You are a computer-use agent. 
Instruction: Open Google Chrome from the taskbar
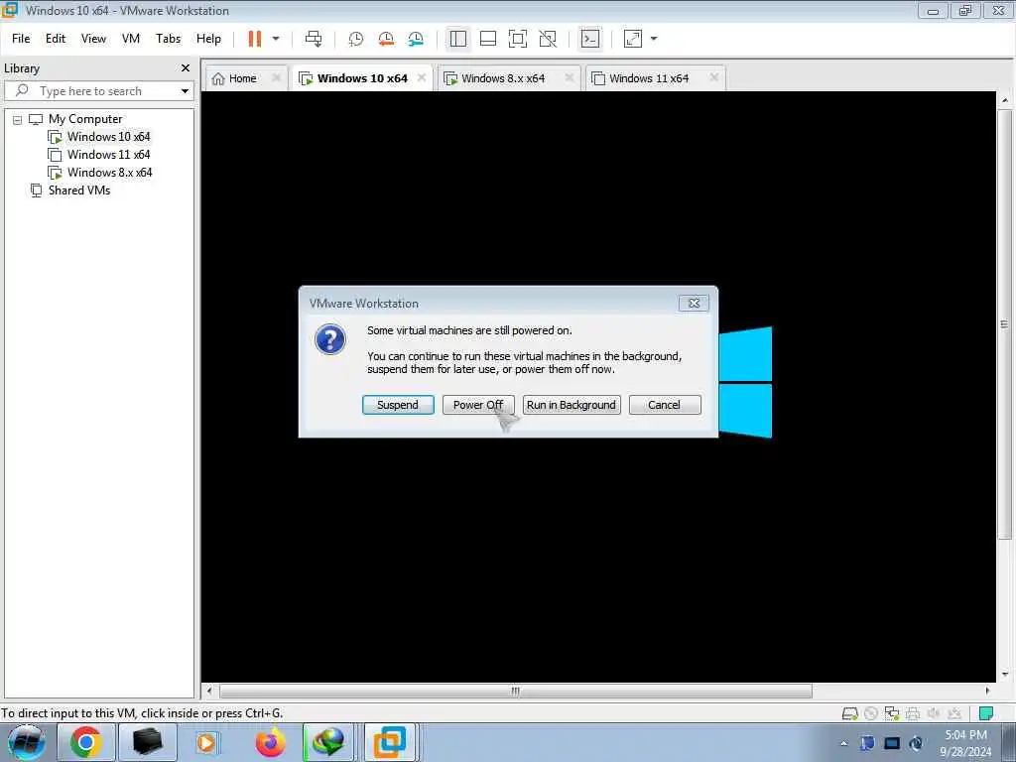point(85,742)
